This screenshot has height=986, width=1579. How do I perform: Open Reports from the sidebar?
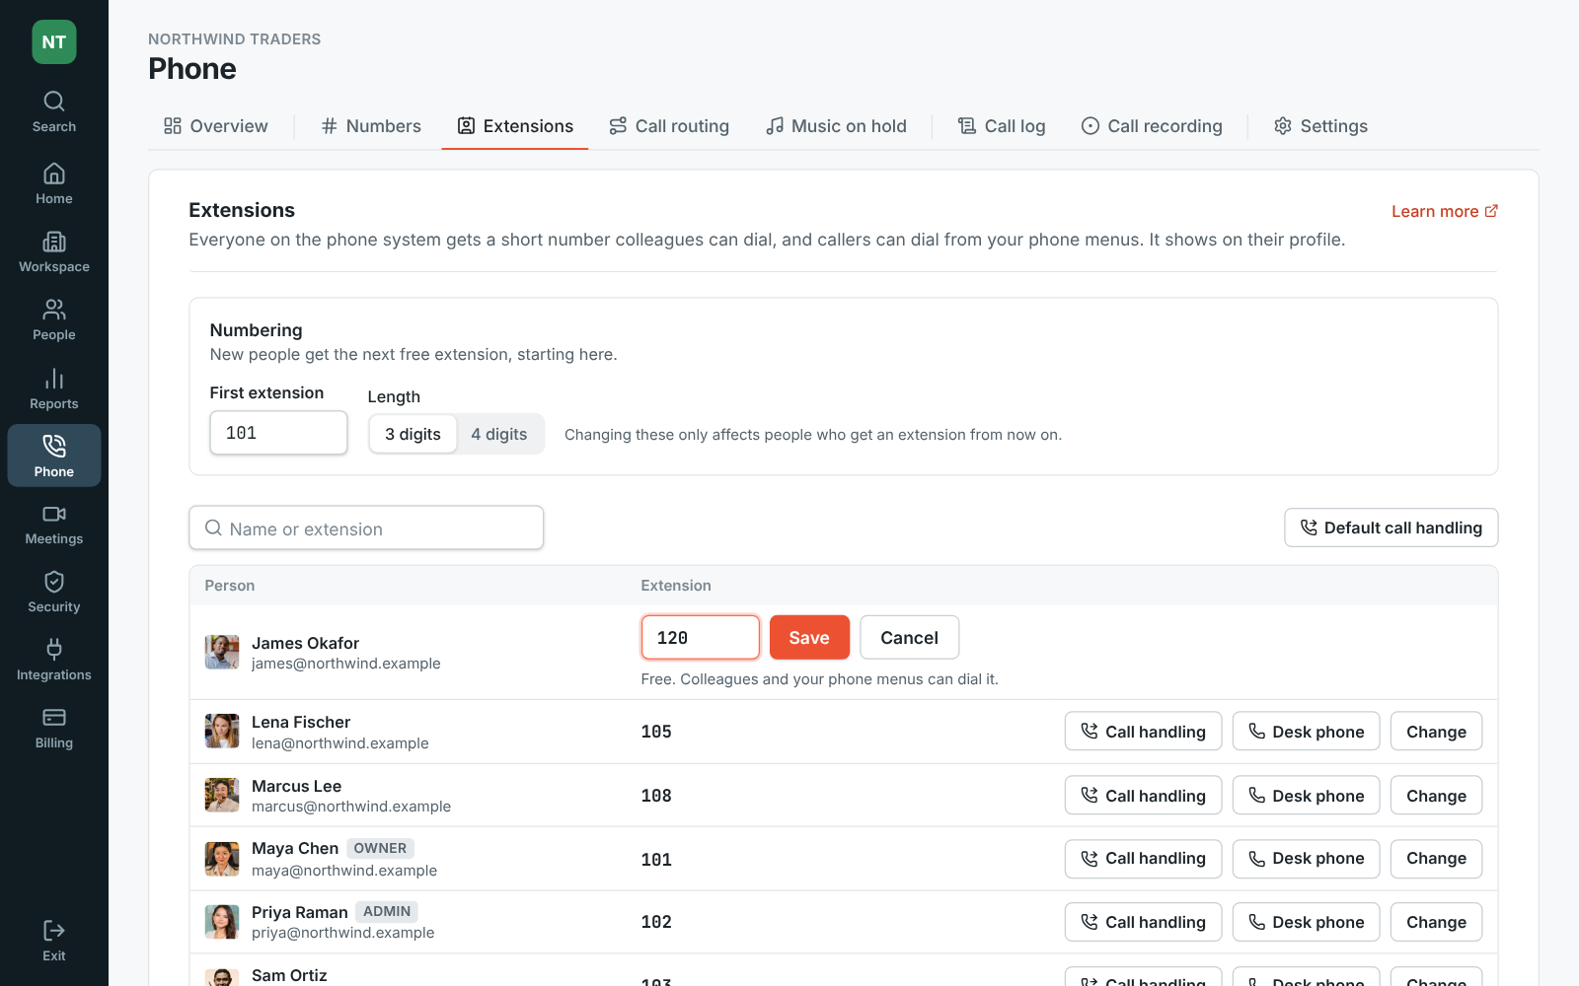pos(54,389)
